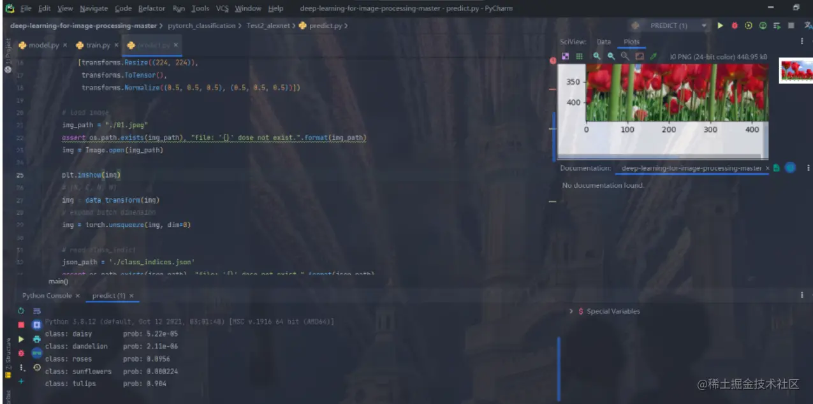Screen dimensions: 813x404
Task: Click the Debug bug icon in top toolbar
Action: [x=735, y=25]
